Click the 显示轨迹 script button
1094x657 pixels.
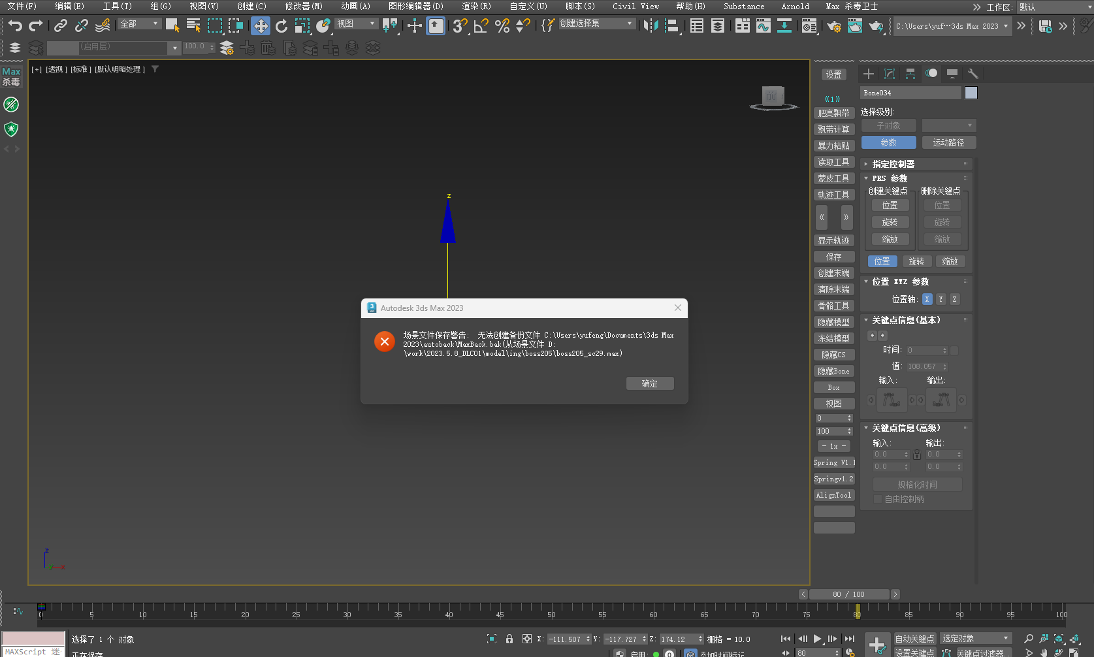point(834,240)
